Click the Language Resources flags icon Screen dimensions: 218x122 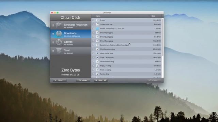point(59,25)
